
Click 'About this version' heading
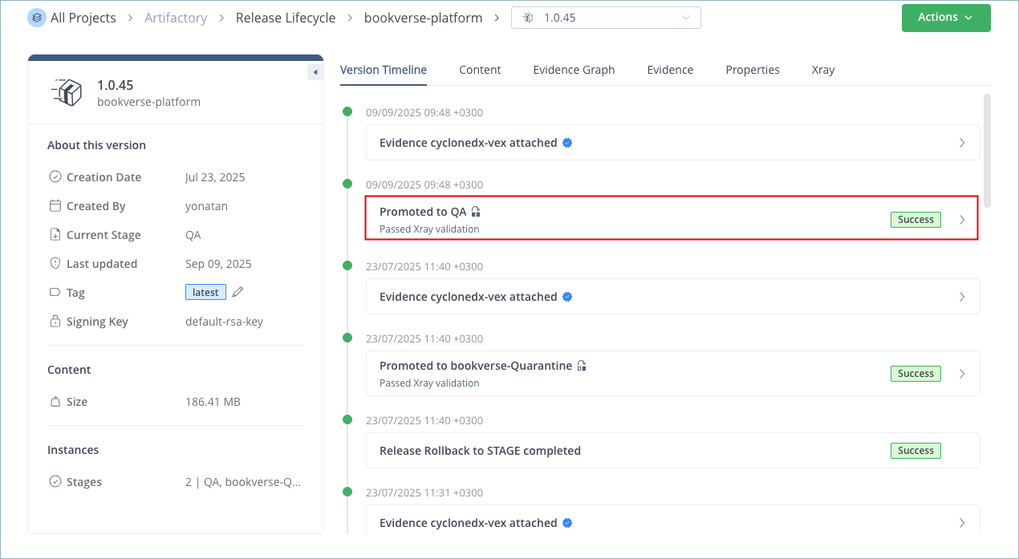96,145
